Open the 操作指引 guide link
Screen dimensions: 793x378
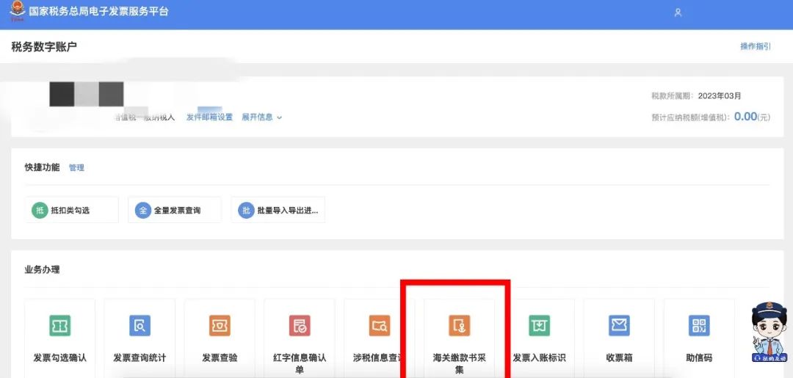tap(755, 47)
